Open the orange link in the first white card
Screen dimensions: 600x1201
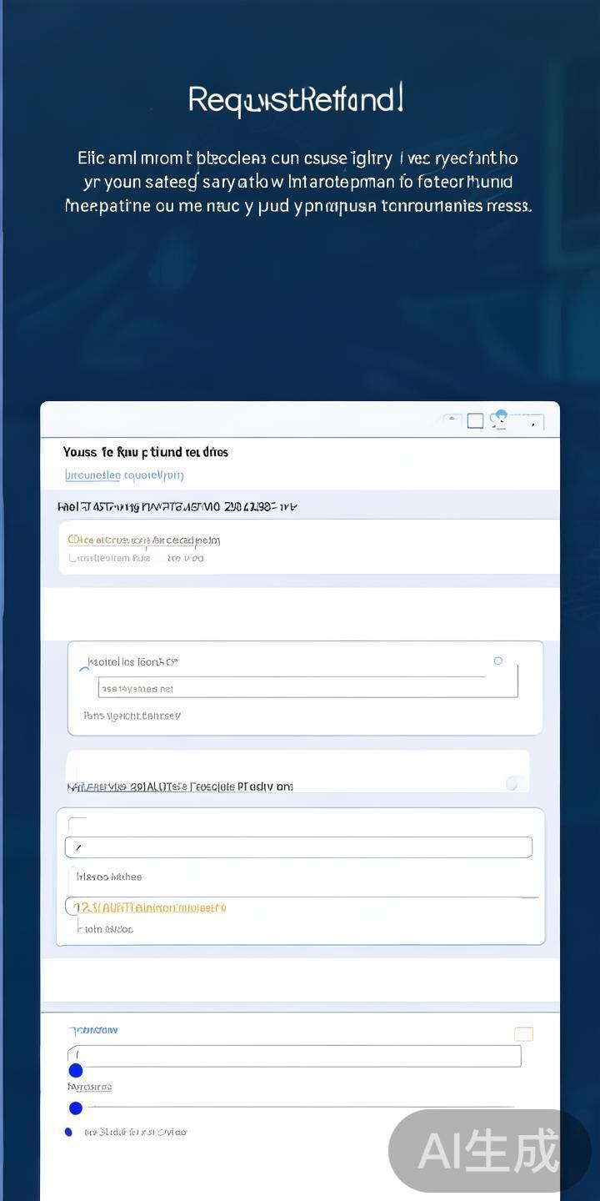point(143,540)
